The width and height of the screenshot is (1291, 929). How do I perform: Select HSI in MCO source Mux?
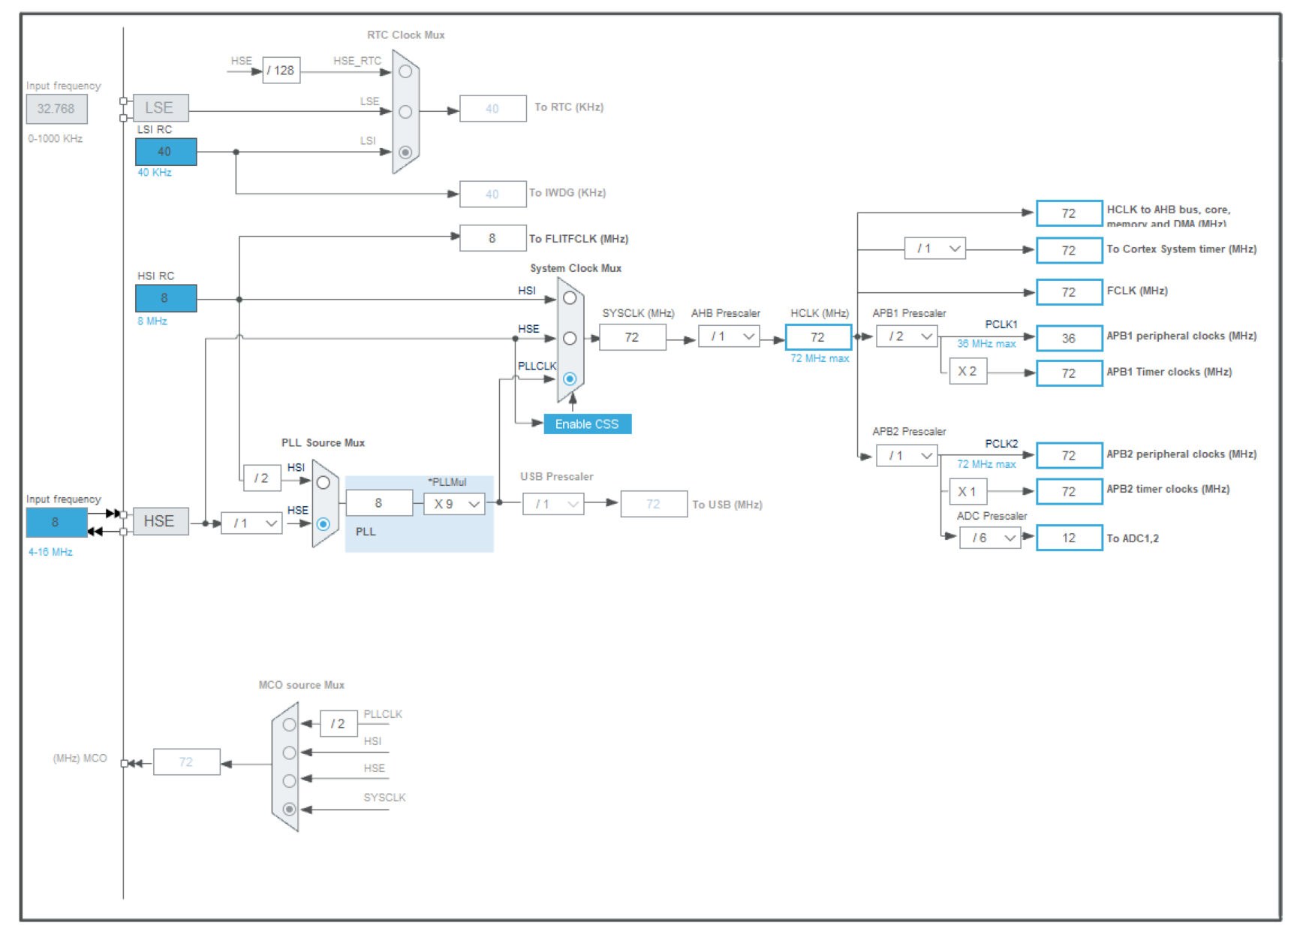tap(289, 753)
